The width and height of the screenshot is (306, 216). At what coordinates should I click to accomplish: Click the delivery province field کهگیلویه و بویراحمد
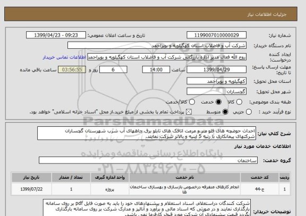coord(216,81)
